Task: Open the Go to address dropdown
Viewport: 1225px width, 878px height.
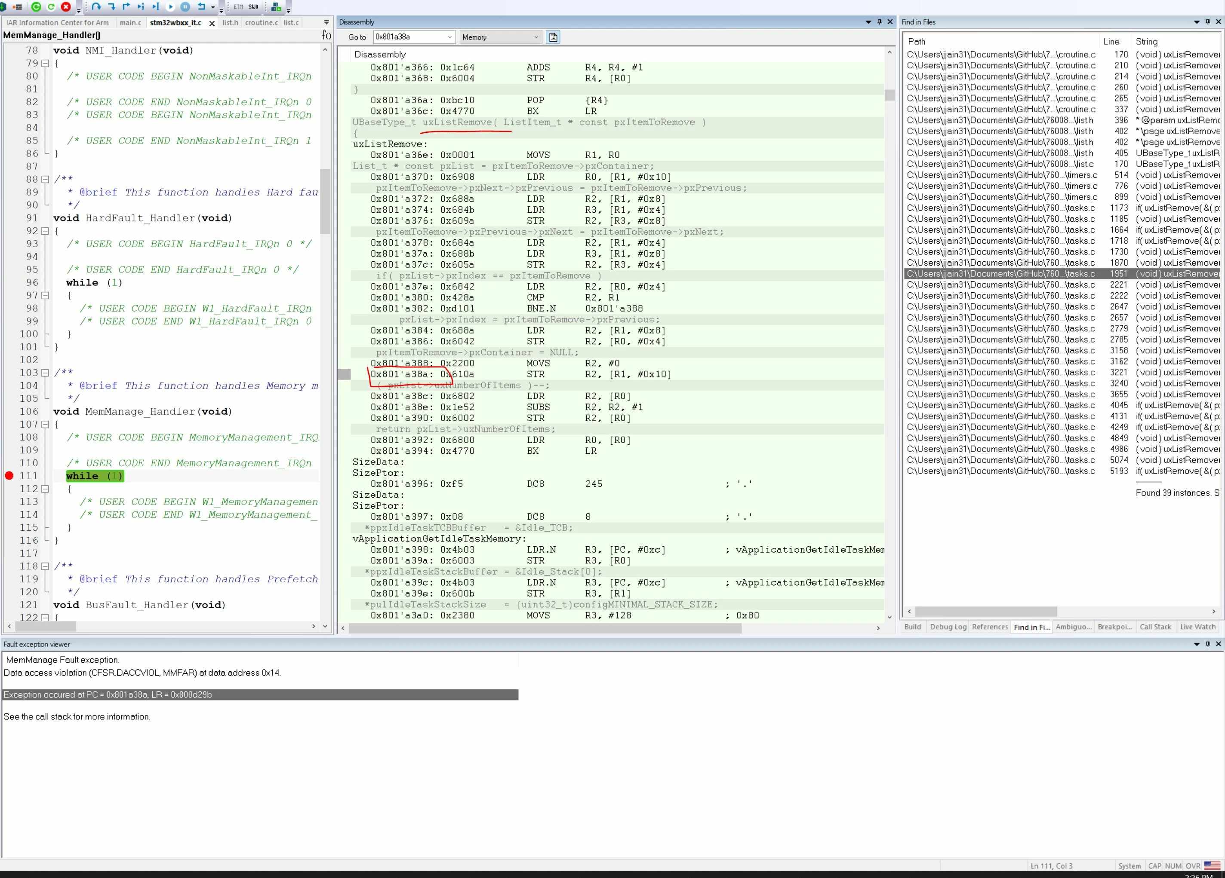Action: click(449, 37)
